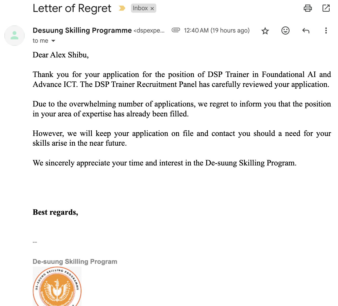Click the double-dash signature separator

pos(35,242)
